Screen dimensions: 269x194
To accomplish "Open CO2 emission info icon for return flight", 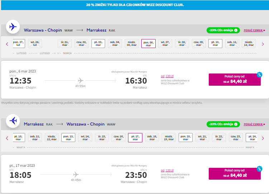I will coord(236,124).
